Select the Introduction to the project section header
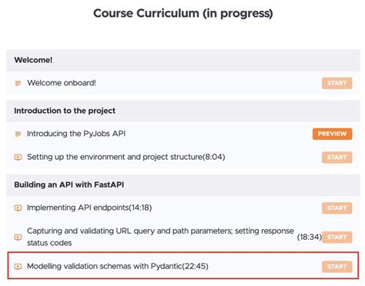365x286 pixels. point(183,111)
